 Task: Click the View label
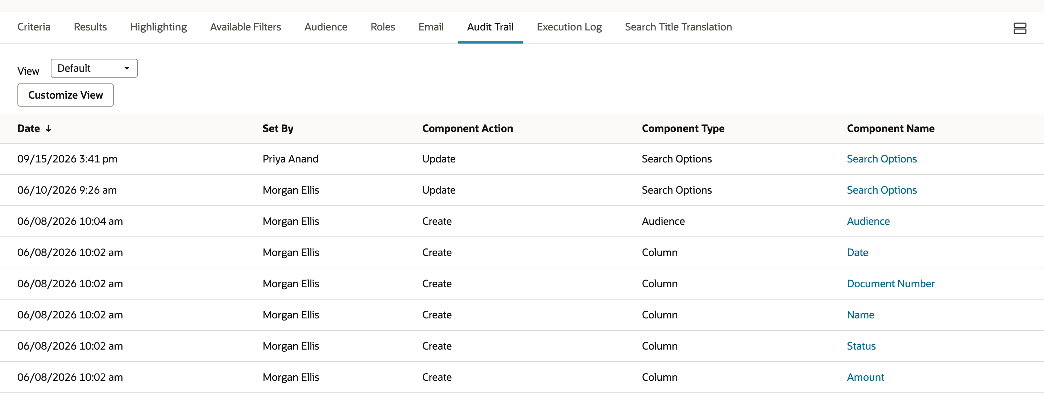[28, 71]
